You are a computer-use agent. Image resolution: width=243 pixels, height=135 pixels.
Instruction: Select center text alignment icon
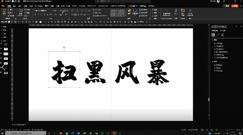(75, 15)
